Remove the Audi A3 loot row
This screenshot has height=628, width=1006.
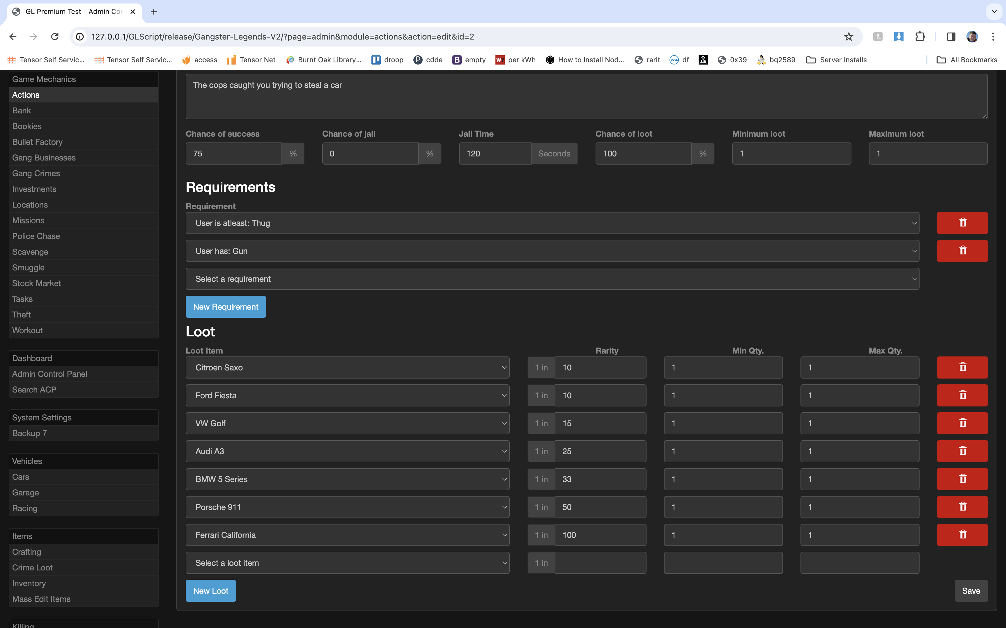pos(962,451)
